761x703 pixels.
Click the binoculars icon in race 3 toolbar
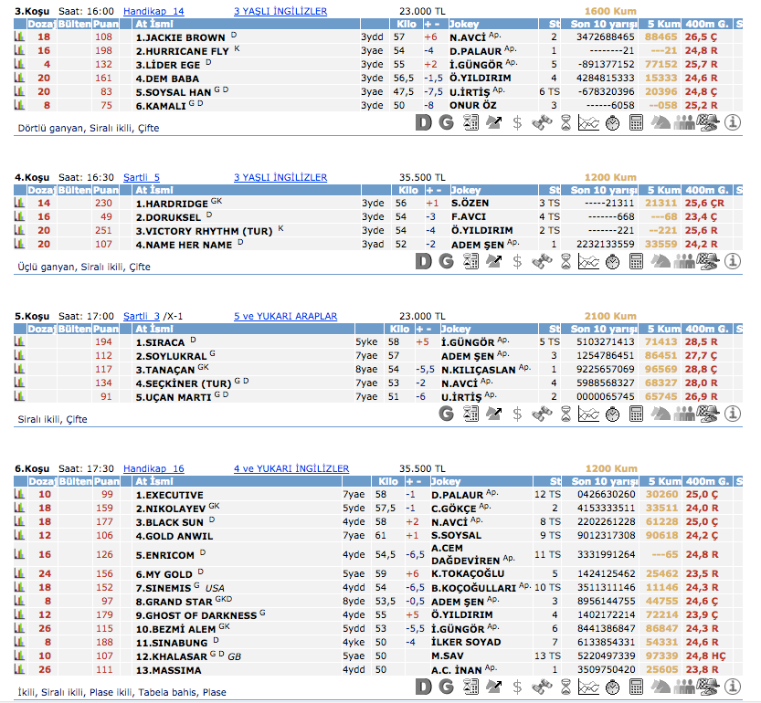[x=542, y=121]
